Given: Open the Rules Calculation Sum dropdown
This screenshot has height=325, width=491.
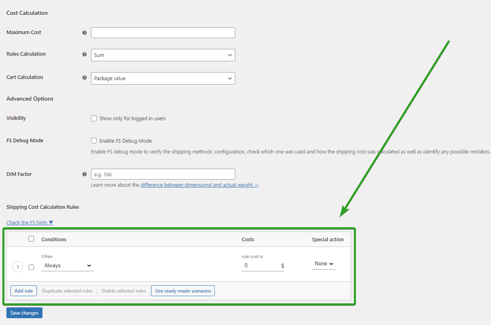Looking at the screenshot, I should pyautogui.click(x=163, y=55).
